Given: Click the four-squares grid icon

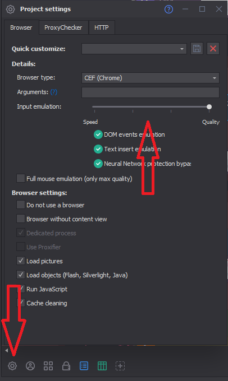Looking at the screenshot, I should pos(48,366).
